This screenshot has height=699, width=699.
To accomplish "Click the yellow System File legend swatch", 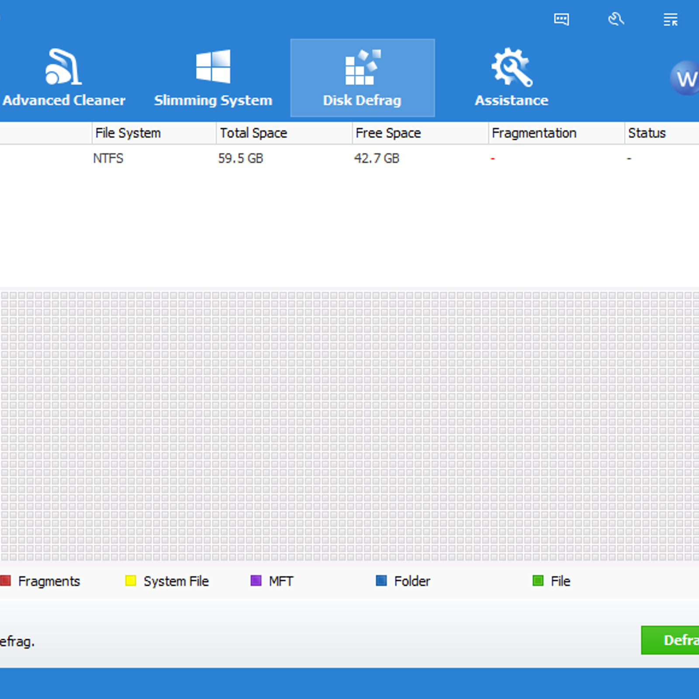I will (x=131, y=581).
